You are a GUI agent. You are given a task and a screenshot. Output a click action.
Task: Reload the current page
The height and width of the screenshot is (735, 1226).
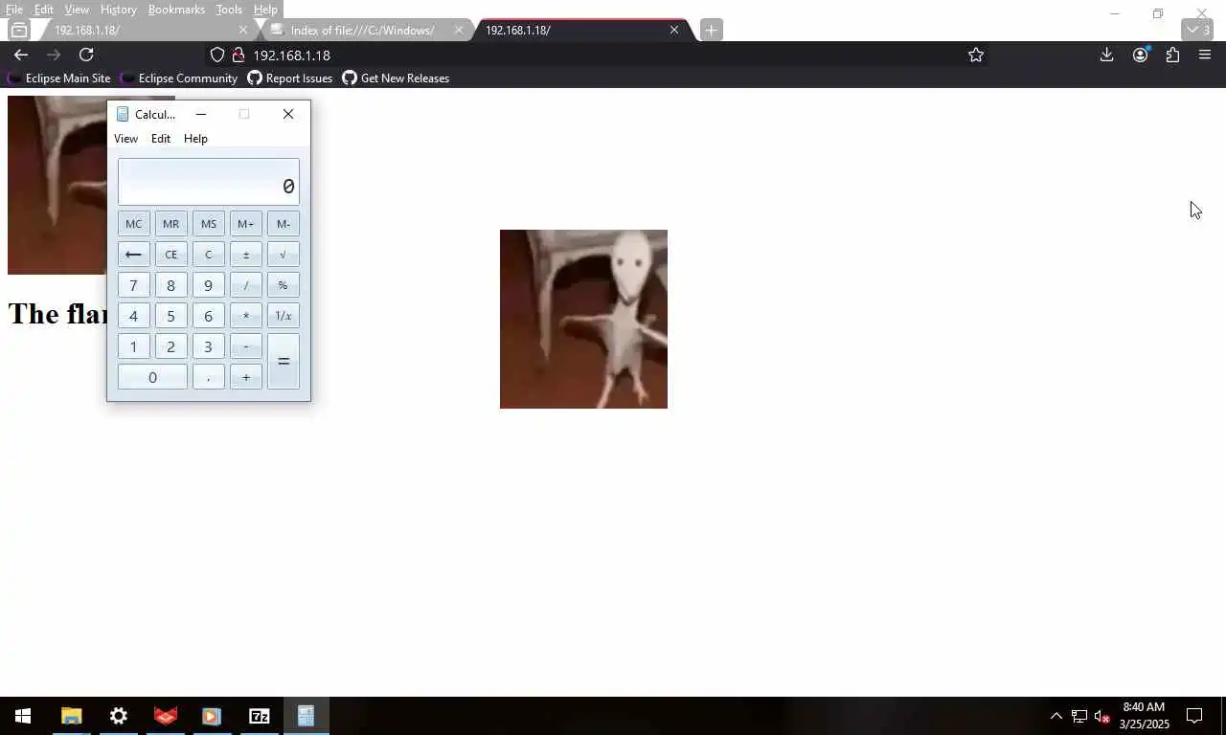pos(86,55)
